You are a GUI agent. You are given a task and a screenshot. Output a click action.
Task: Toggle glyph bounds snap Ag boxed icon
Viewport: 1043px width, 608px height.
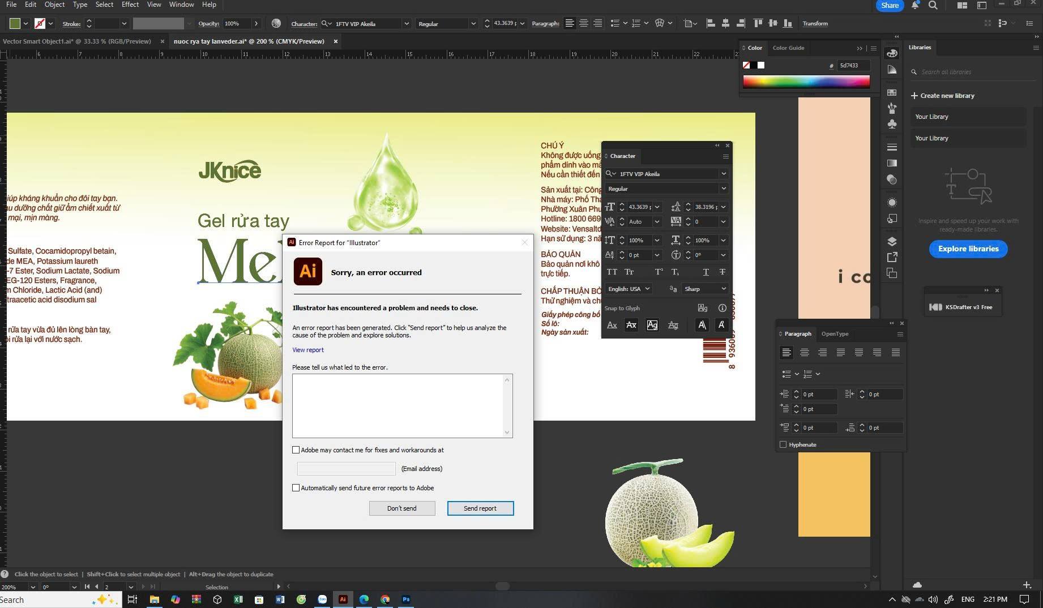(x=652, y=325)
